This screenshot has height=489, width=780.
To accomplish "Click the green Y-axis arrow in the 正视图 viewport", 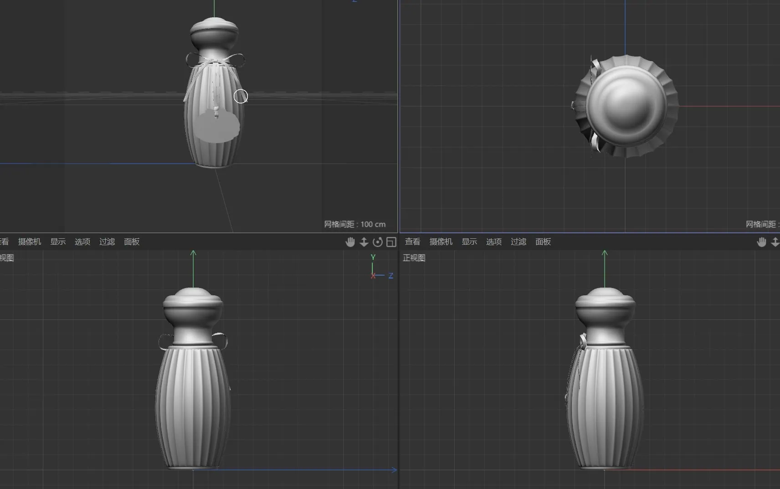I will point(605,269).
